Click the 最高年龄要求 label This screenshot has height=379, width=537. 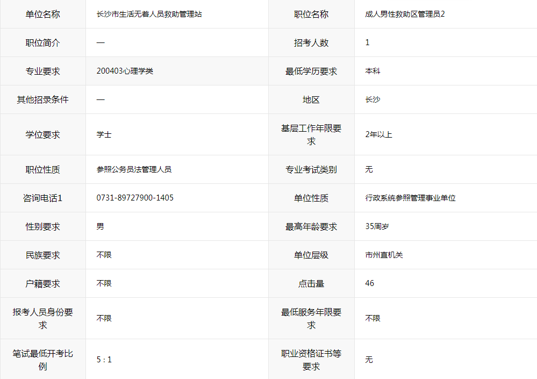click(x=311, y=226)
